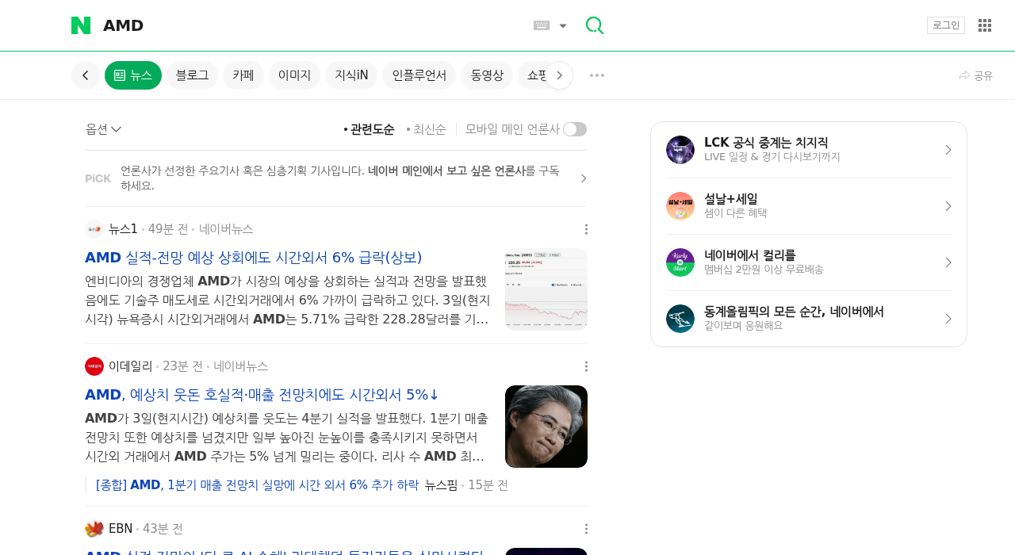This screenshot has width=1015, height=555.
Task: Click the 로그인 button
Action: 945,25
